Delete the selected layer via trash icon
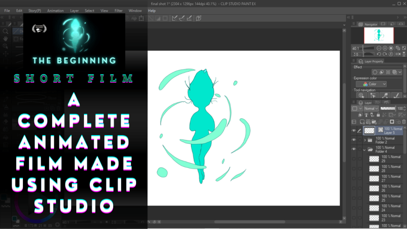Viewport: 407px width, 229px height. [404, 122]
